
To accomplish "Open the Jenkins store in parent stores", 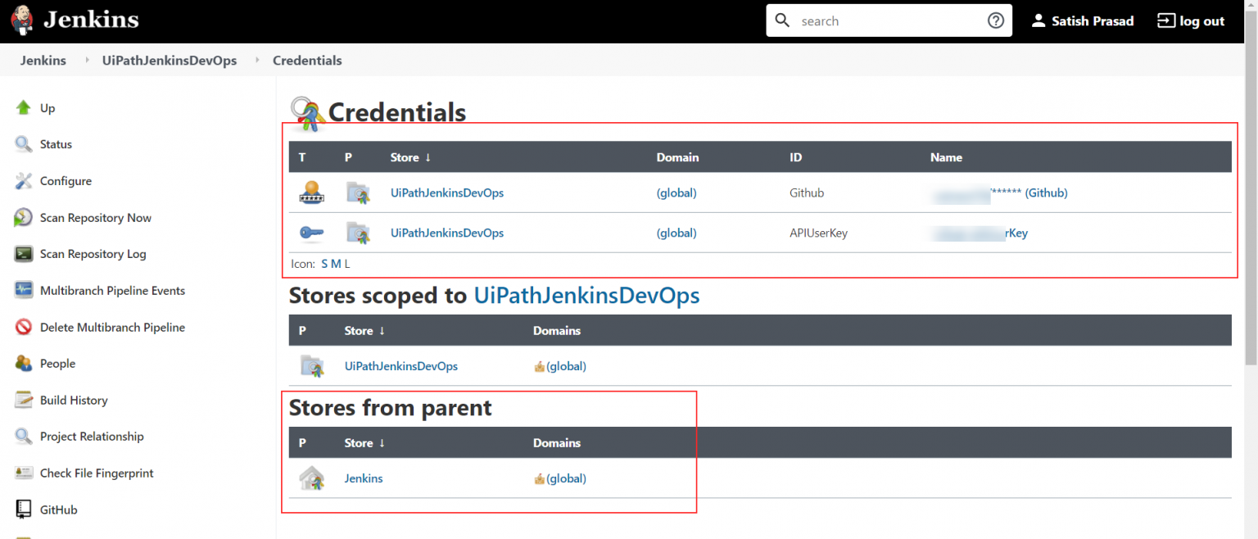I will (364, 478).
